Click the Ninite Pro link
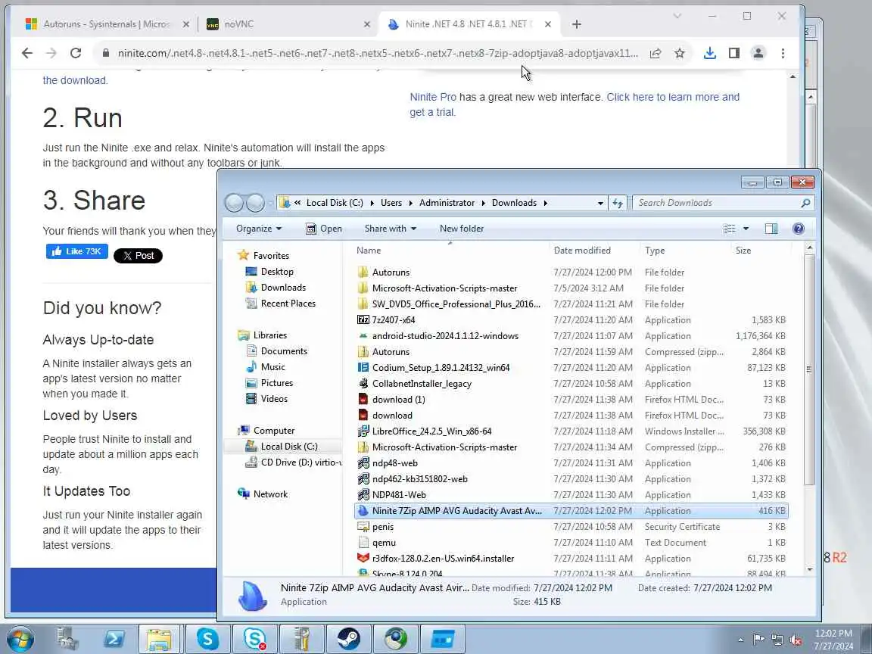 (433, 97)
